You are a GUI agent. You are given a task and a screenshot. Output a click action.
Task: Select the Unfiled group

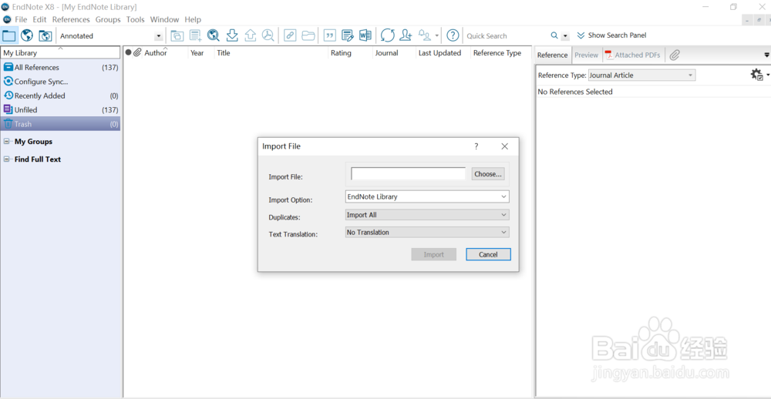pyautogui.click(x=60, y=110)
